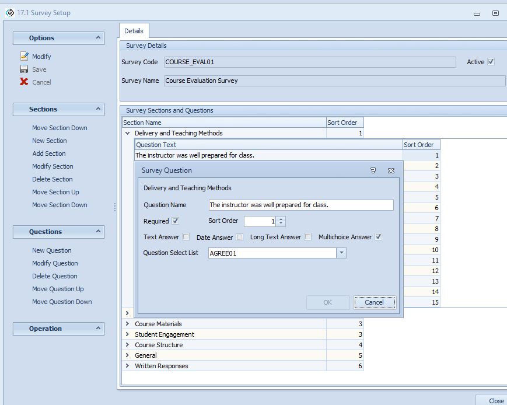Switch to the Details tab
Image resolution: width=507 pixels, height=405 pixels.
pos(134,31)
